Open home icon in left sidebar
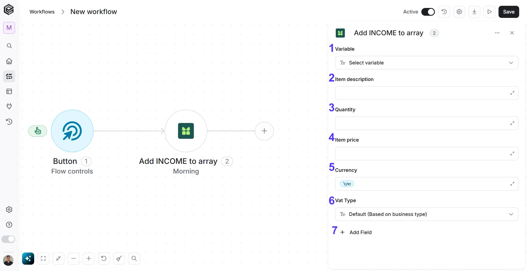This screenshot has width=528, height=271. pos(9,61)
